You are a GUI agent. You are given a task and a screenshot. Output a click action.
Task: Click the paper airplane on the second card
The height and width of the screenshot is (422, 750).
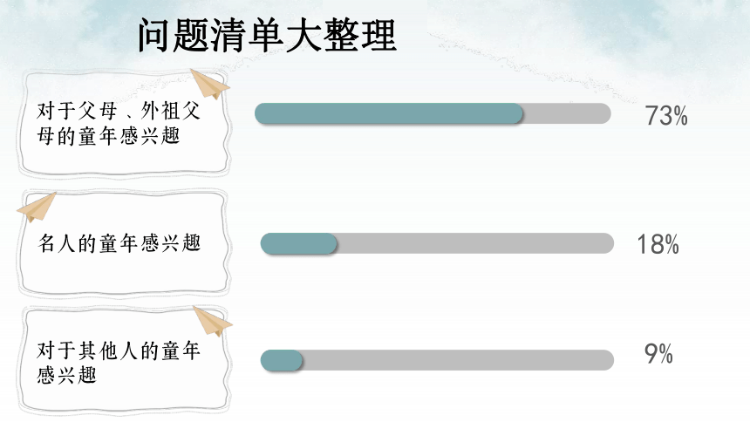37,208
